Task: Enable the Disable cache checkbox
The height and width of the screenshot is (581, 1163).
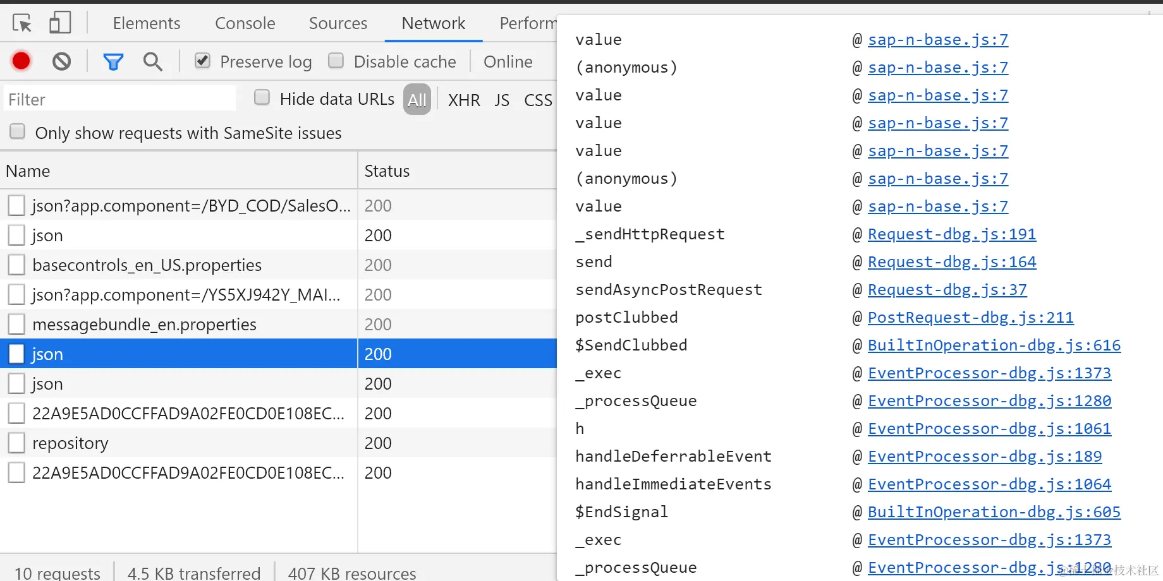Action: tap(336, 61)
